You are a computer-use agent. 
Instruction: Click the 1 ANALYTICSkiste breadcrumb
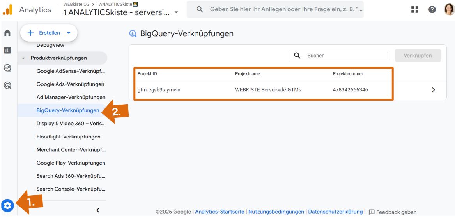(x=113, y=4)
